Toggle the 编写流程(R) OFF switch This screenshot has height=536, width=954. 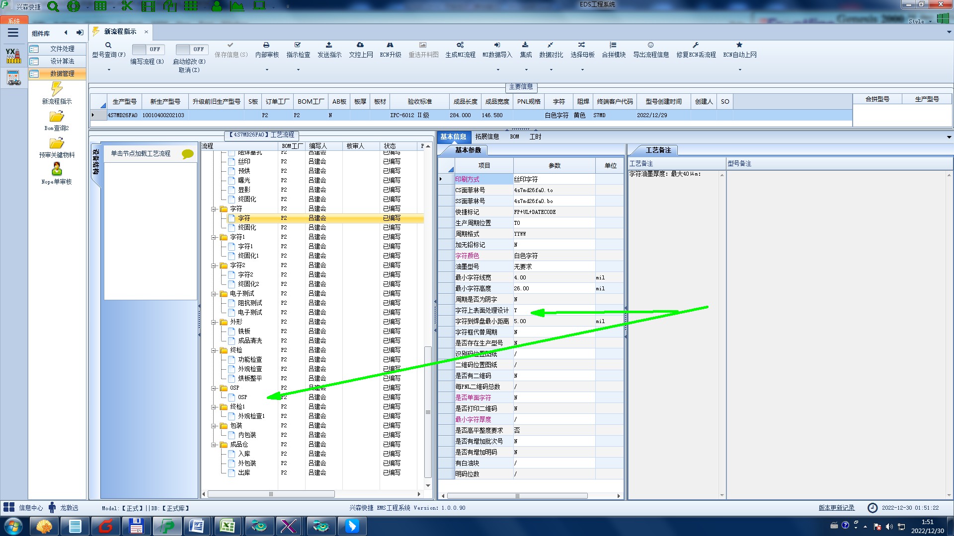click(x=147, y=49)
